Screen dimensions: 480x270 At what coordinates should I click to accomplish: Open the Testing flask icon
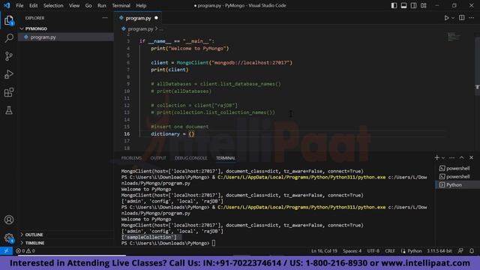coord(9,110)
